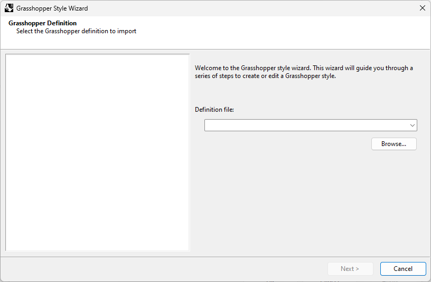The image size is (431, 282).
Task: Click the 'Welcome to the Grasshopper style wizard' line
Action: click(x=304, y=68)
